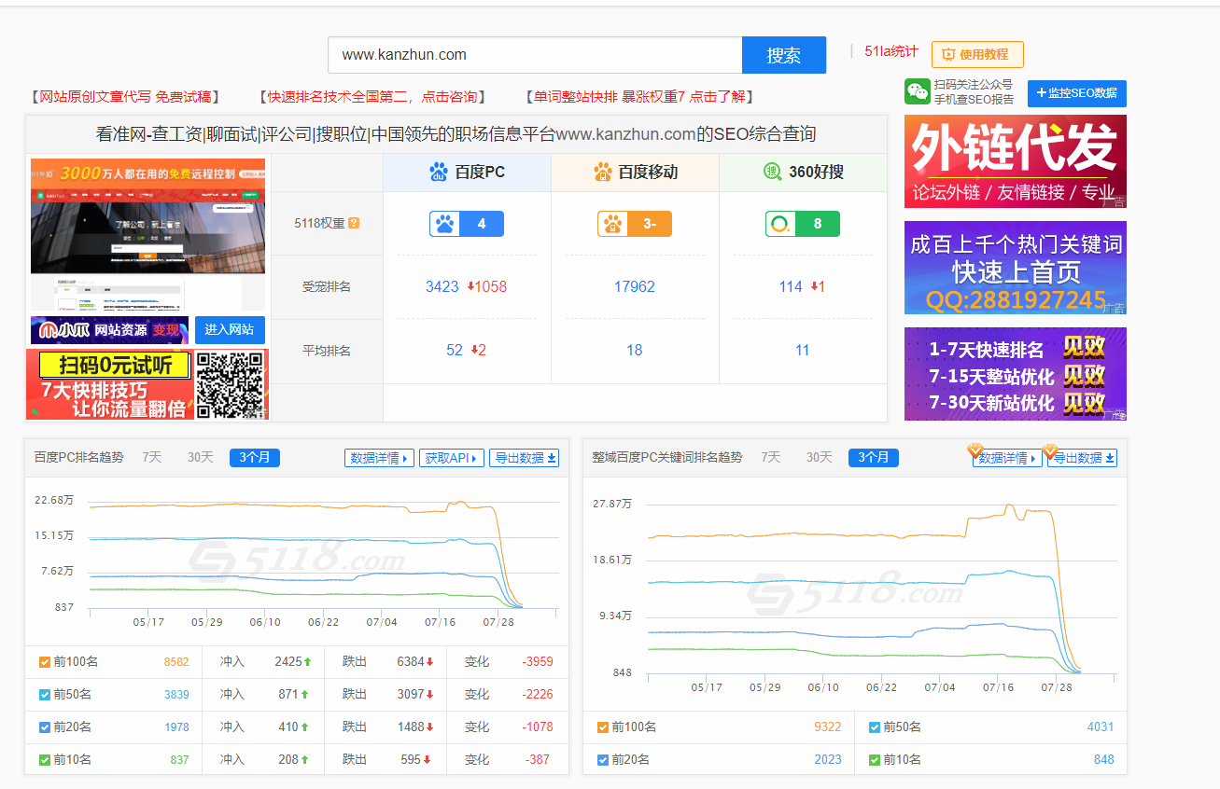Click the orange mobile weight badge 3-
The image size is (1220, 789).
coord(635,224)
